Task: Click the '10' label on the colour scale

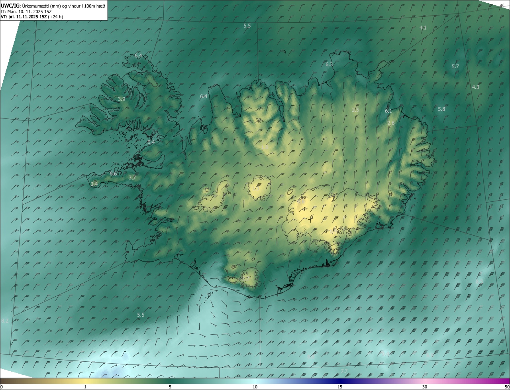Action: 255,387
